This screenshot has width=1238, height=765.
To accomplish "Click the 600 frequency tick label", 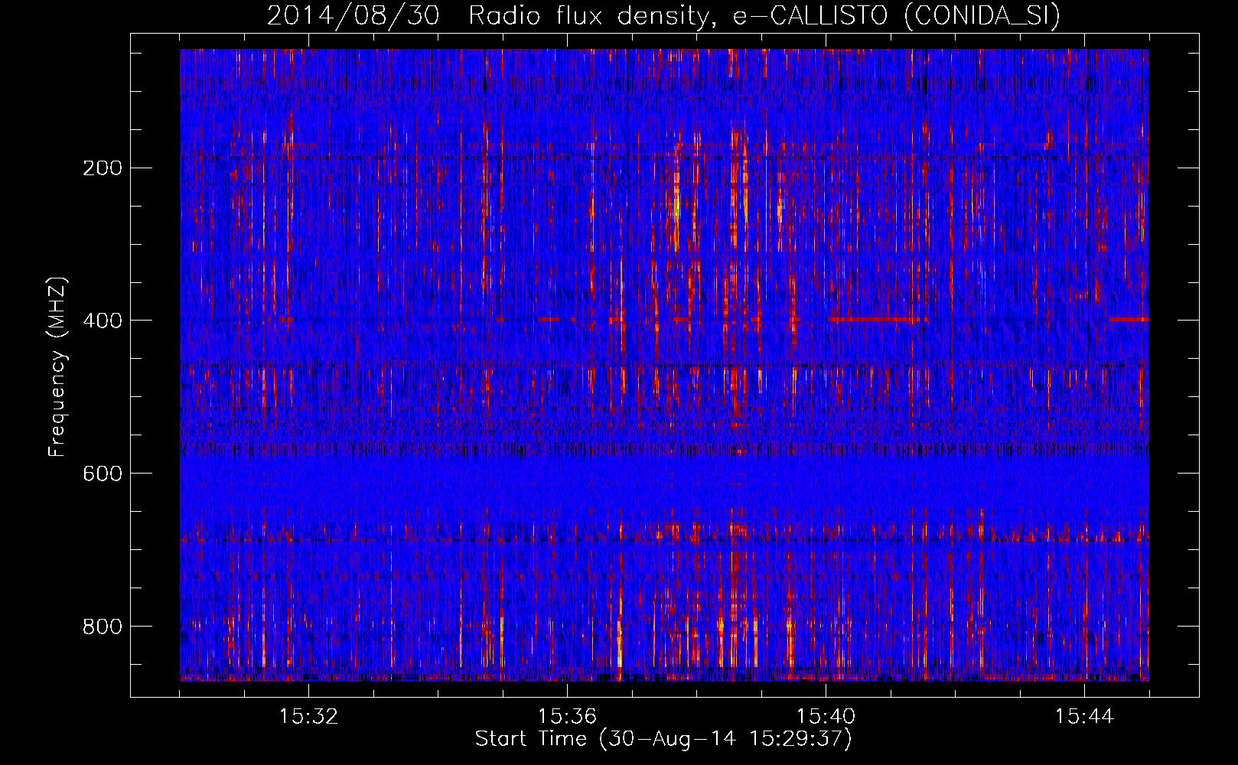I will (x=103, y=474).
